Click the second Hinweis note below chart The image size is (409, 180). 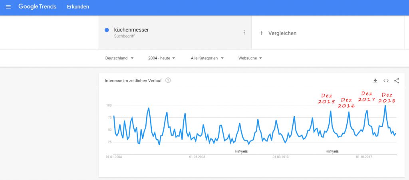click(332, 151)
